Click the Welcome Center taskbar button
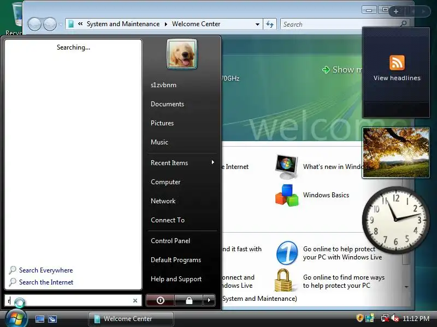The image size is (437, 327). (131, 319)
